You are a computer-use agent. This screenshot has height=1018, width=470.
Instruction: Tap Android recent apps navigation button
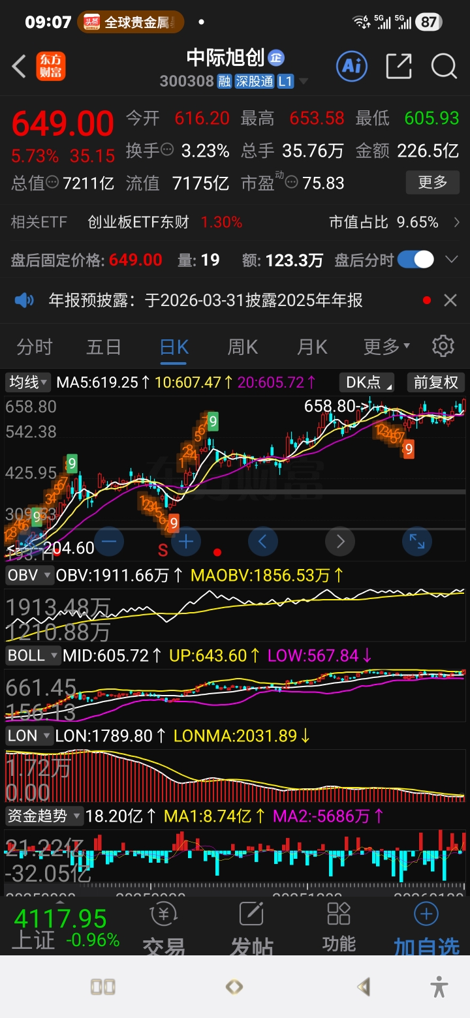[x=103, y=987]
